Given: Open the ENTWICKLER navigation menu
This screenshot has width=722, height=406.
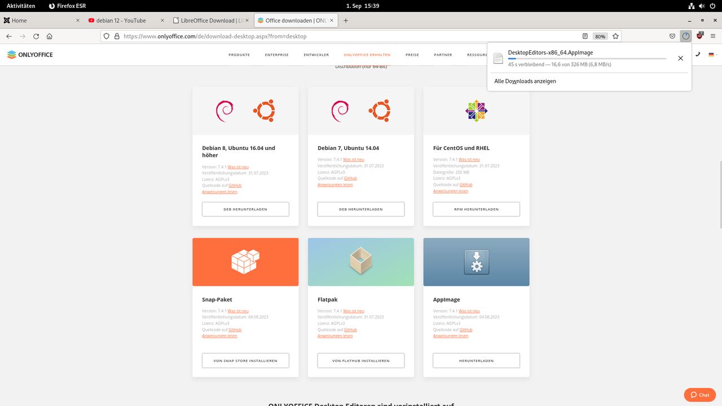Looking at the screenshot, I should [x=316, y=55].
